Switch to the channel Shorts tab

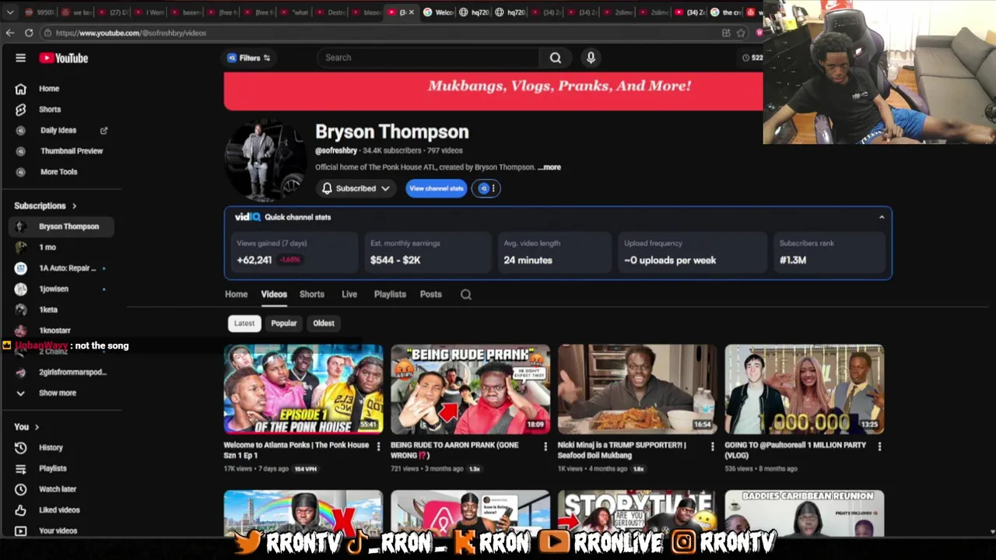click(x=312, y=295)
